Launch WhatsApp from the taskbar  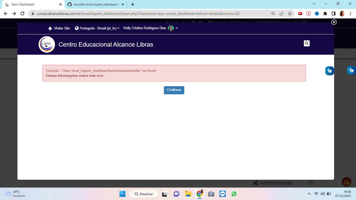(x=234, y=194)
